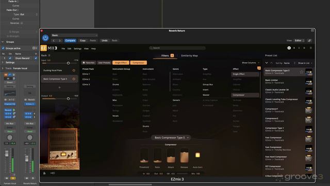330x186 pixels.
Task: Click the Solo button on Female Vocal channel
Action: (13, 178)
